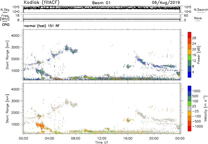The image size is (208, 144).
Task: Click the dotted Nave line in frequency panel
Action: [102, 18]
